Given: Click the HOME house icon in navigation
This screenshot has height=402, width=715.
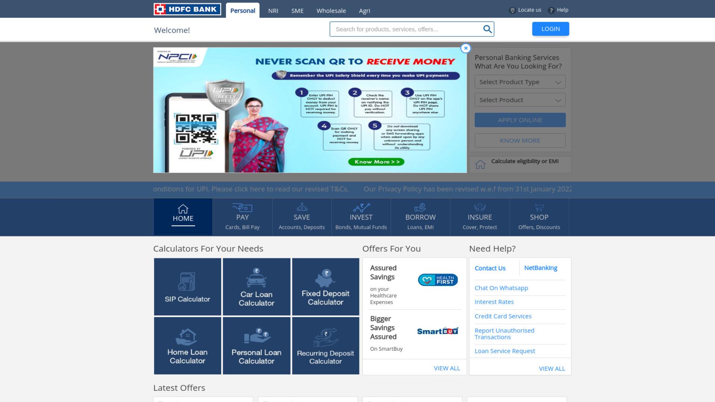Looking at the screenshot, I should click(x=183, y=208).
